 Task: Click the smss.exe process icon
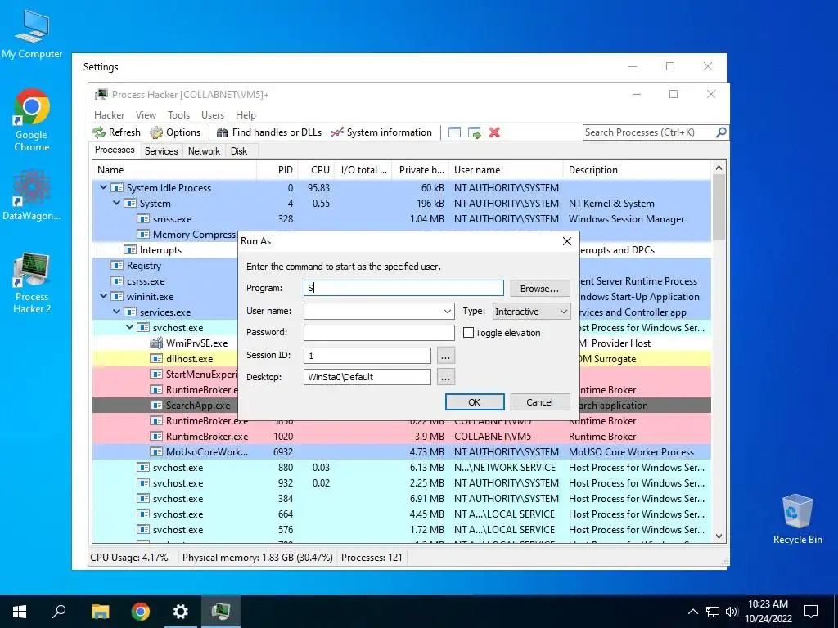(x=142, y=219)
